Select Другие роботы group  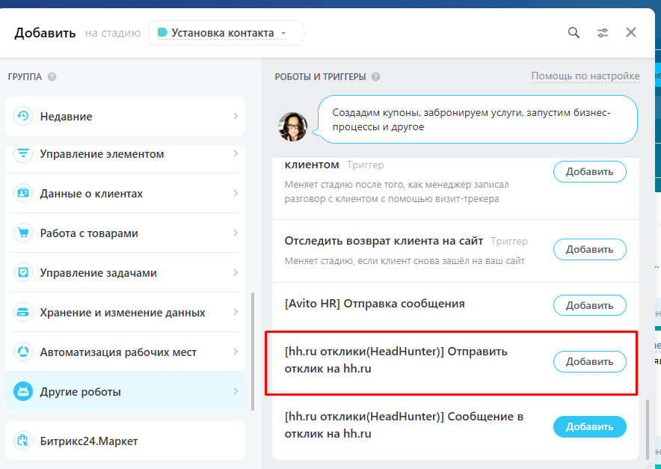pos(125,391)
